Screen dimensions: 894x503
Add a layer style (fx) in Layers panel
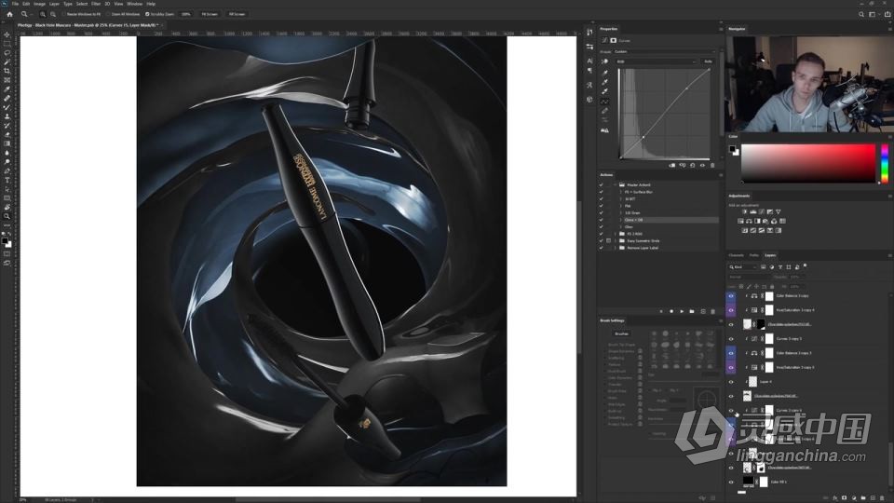834,497
